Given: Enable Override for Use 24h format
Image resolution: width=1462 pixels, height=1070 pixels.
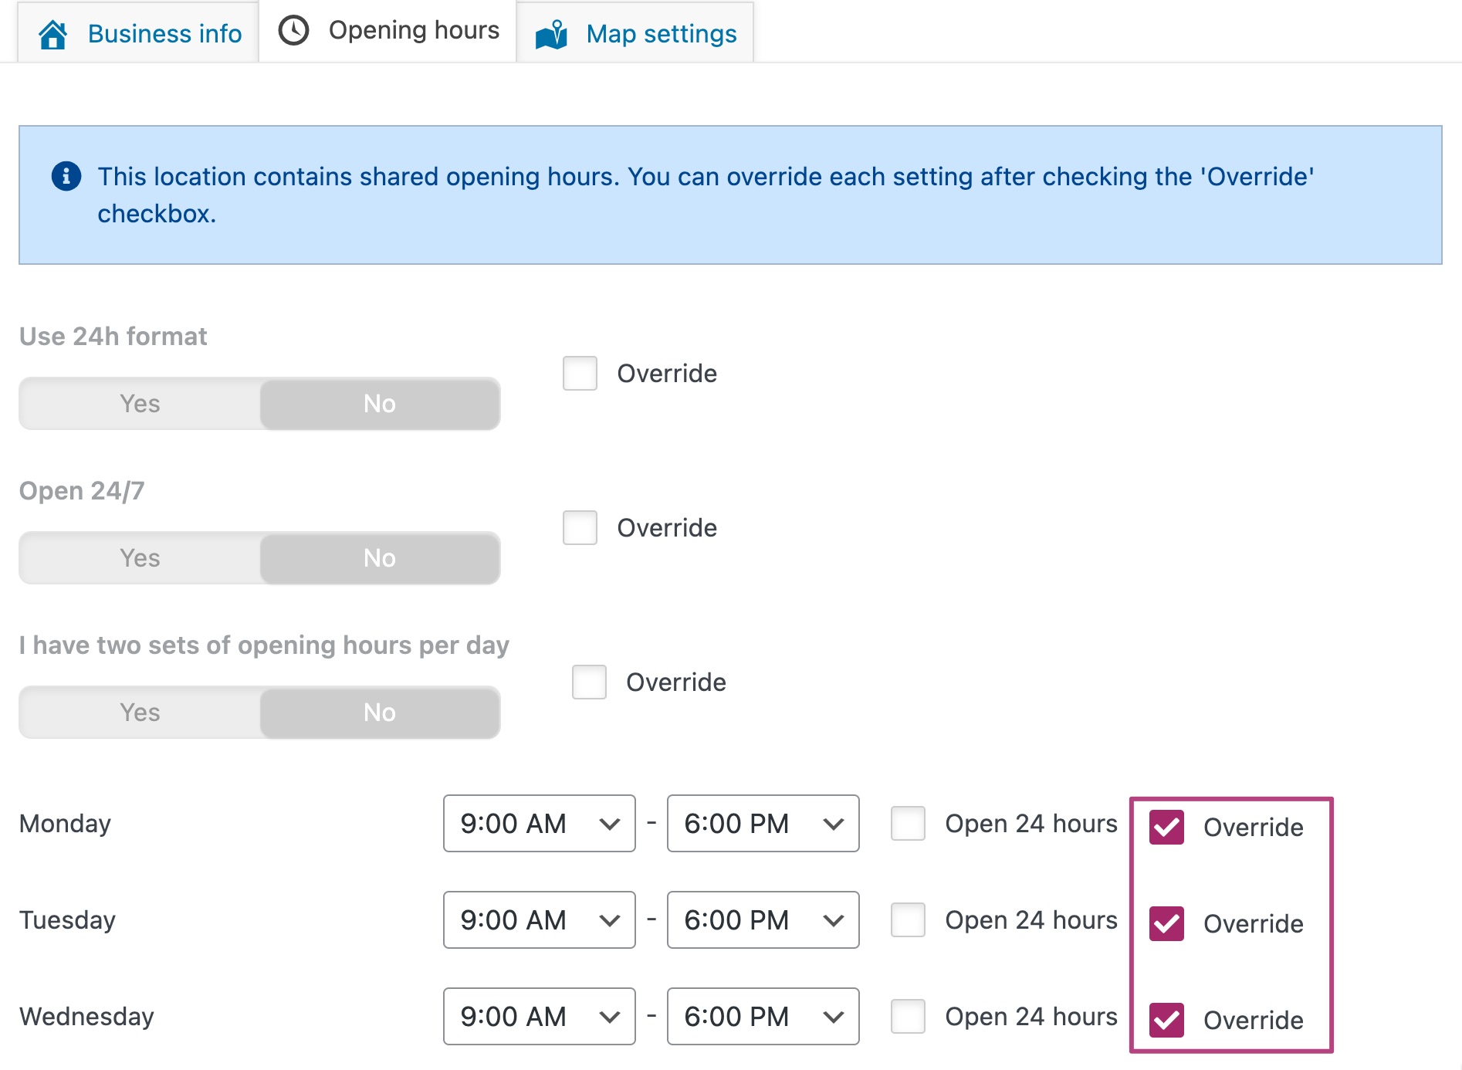Looking at the screenshot, I should pos(580,374).
